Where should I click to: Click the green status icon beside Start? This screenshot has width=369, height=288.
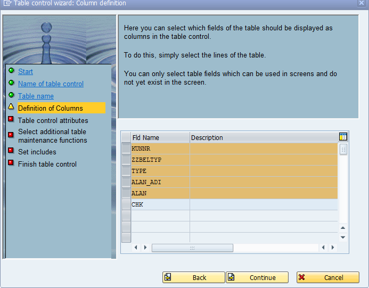11,70
